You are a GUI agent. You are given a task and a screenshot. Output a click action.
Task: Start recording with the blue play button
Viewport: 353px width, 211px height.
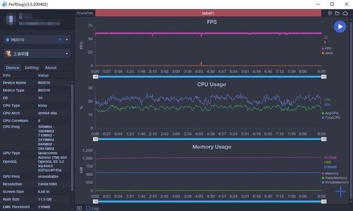(x=340, y=27)
